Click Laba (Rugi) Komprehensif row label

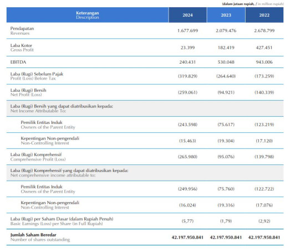point(38,157)
